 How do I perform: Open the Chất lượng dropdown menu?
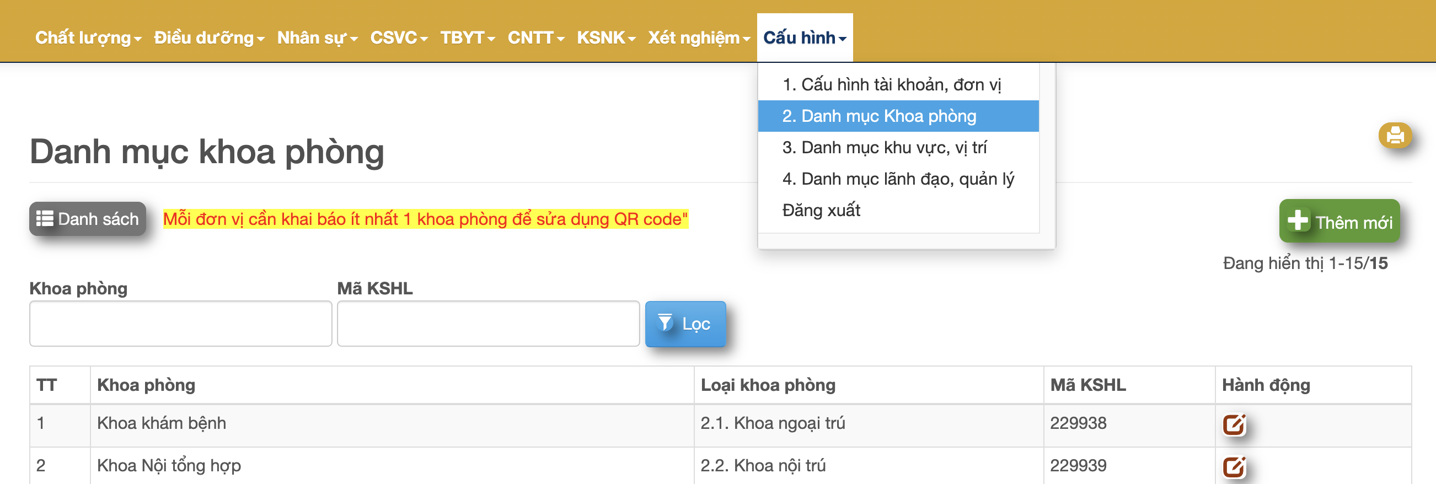click(x=88, y=38)
